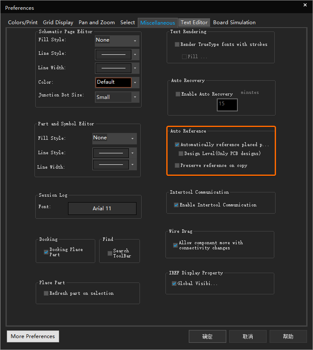Toggle Enable Auto Recovery checkbox
Screen dimensions: 313x350
tap(178, 94)
